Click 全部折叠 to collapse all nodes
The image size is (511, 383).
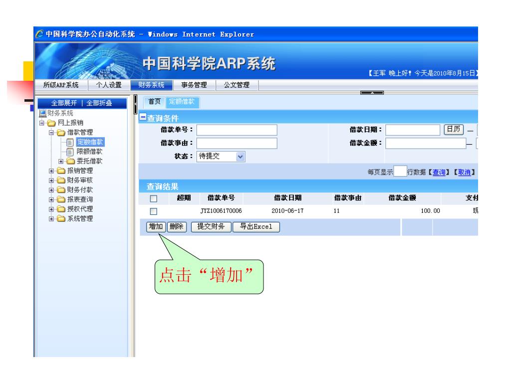click(99, 103)
